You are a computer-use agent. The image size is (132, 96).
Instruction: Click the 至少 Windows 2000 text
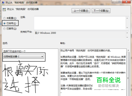pyautogui.click(x=45, y=33)
